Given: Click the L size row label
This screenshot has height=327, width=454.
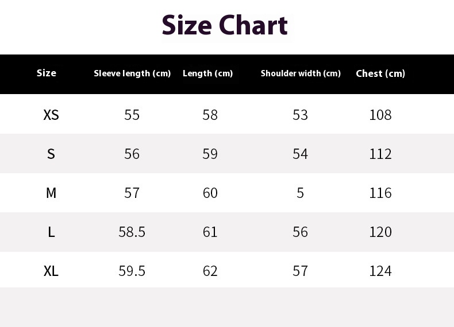Looking at the screenshot, I should click(51, 232).
